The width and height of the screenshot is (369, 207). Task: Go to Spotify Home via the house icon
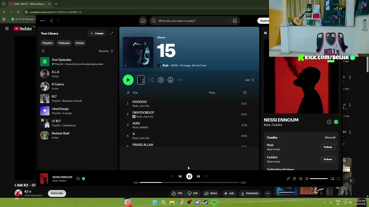pos(143,21)
